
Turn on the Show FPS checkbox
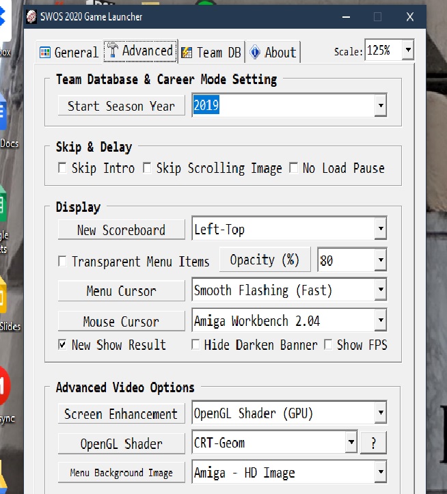[328, 344]
